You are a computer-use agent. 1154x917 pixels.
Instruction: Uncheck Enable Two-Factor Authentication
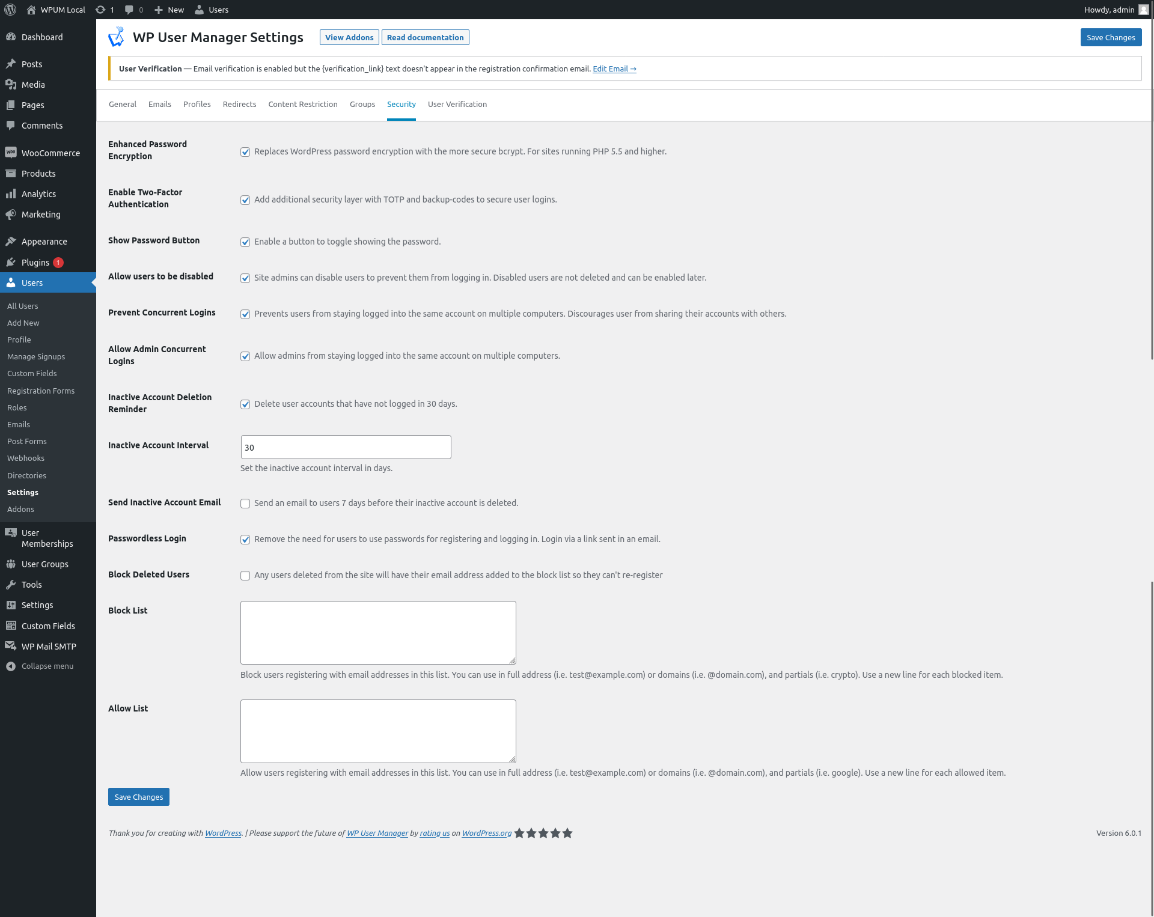(245, 200)
